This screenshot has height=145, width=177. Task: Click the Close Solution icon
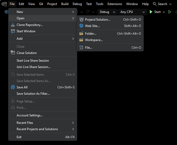click(13, 53)
